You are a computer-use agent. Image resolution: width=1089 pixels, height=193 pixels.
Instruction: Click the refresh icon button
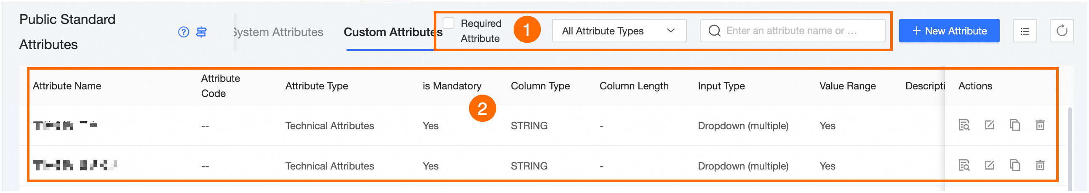(1062, 31)
